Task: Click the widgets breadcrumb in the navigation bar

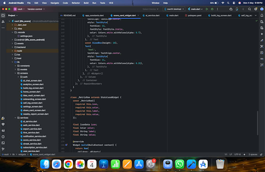Action: [22, 154]
